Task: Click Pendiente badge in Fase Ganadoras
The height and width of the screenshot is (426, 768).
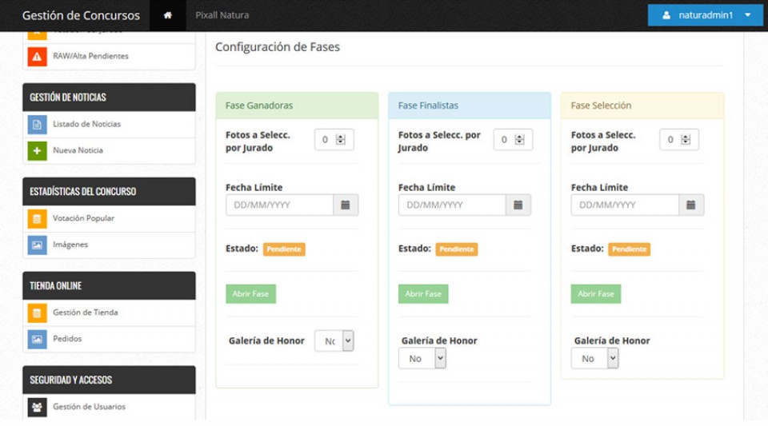Action: pos(284,249)
